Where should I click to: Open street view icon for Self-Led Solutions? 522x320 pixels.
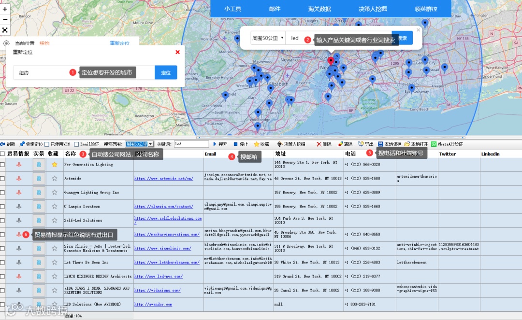pyautogui.click(x=39, y=220)
